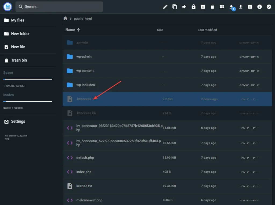Delete selection using the trash icon in toolbar
The image size is (275, 205).
(x=212, y=7)
